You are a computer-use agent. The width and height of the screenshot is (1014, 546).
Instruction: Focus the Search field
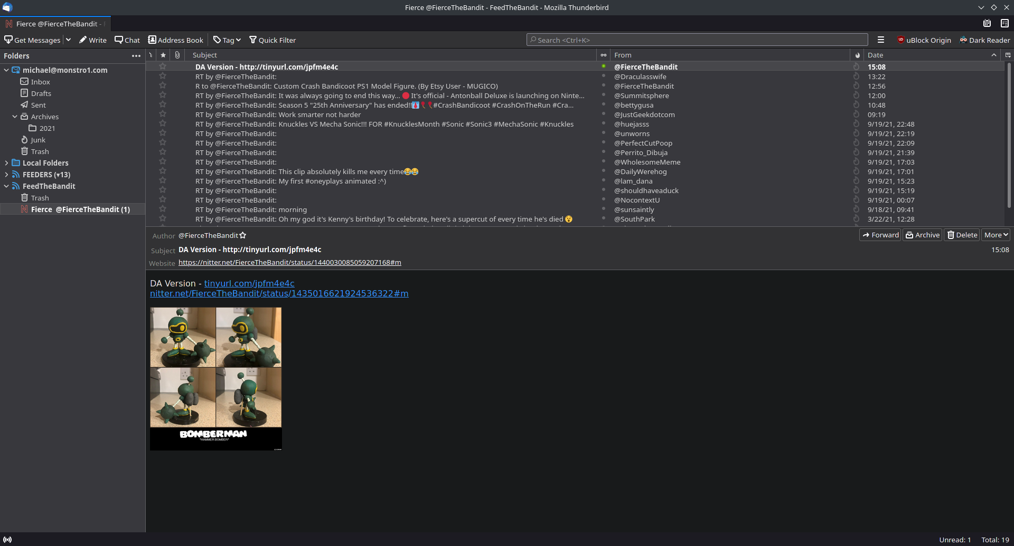pyautogui.click(x=697, y=40)
